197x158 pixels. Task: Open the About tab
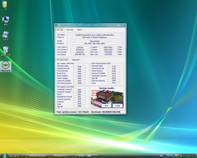coord(80,30)
